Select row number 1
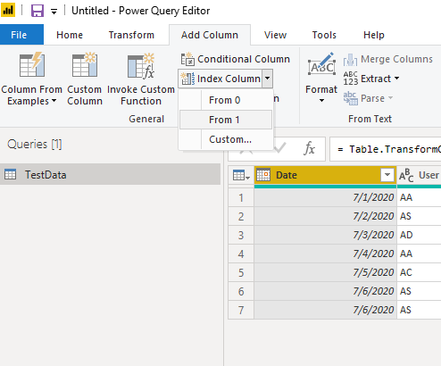441x366 pixels. (241, 197)
